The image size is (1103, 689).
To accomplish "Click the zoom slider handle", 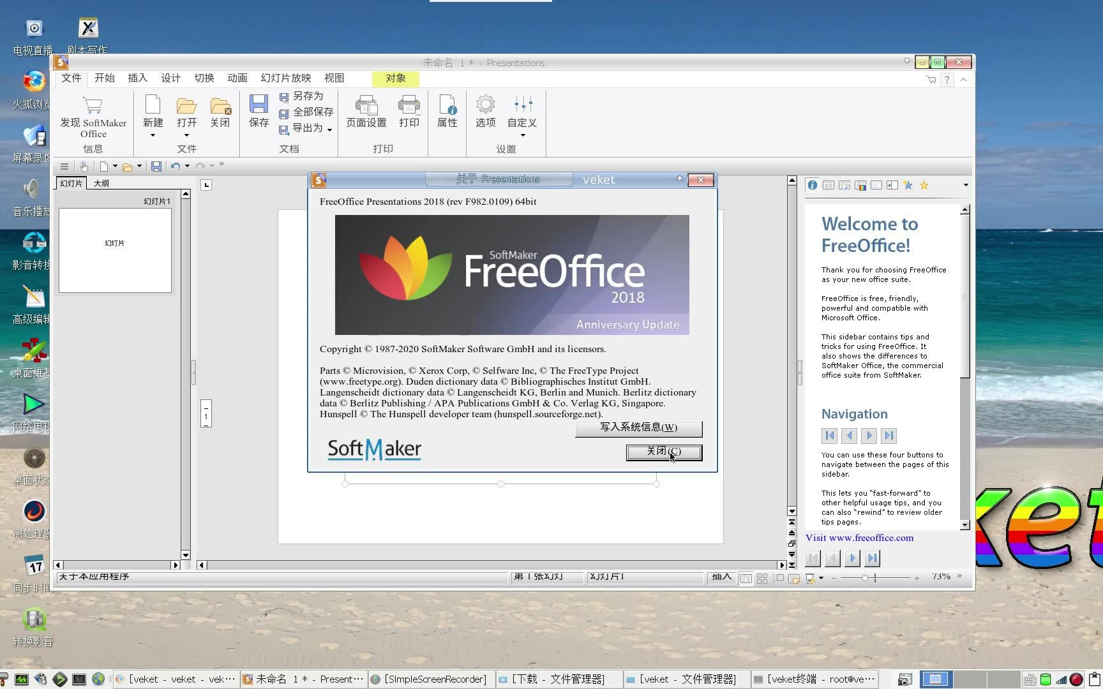I will [865, 578].
